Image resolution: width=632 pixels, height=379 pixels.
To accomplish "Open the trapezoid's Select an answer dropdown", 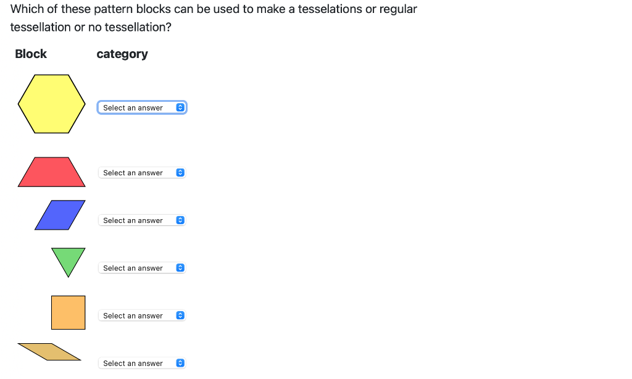I will (x=139, y=172).
